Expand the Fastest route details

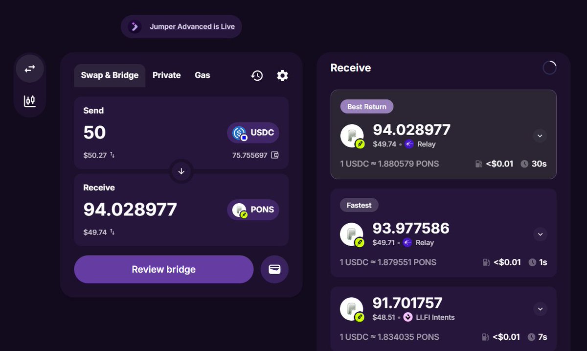click(540, 234)
